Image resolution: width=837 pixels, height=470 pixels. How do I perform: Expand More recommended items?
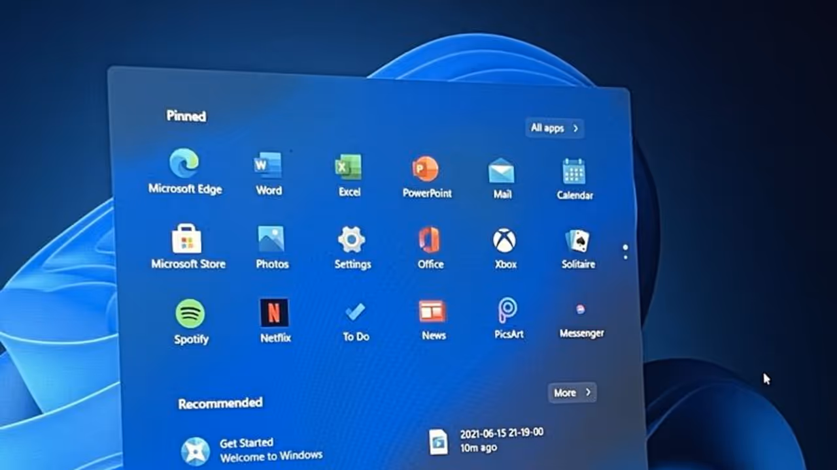coord(572,392)
